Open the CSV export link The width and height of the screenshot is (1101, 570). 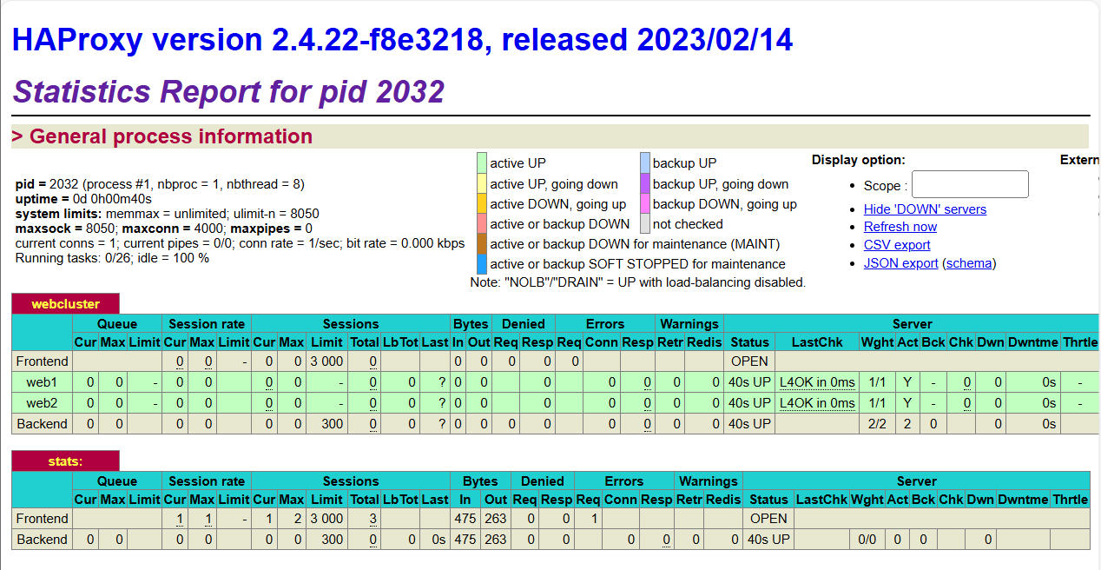click(x=897, y=245)
